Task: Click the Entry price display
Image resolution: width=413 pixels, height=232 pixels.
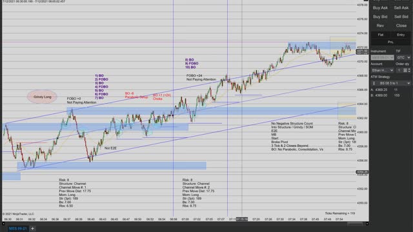Action: coord(401,35)
